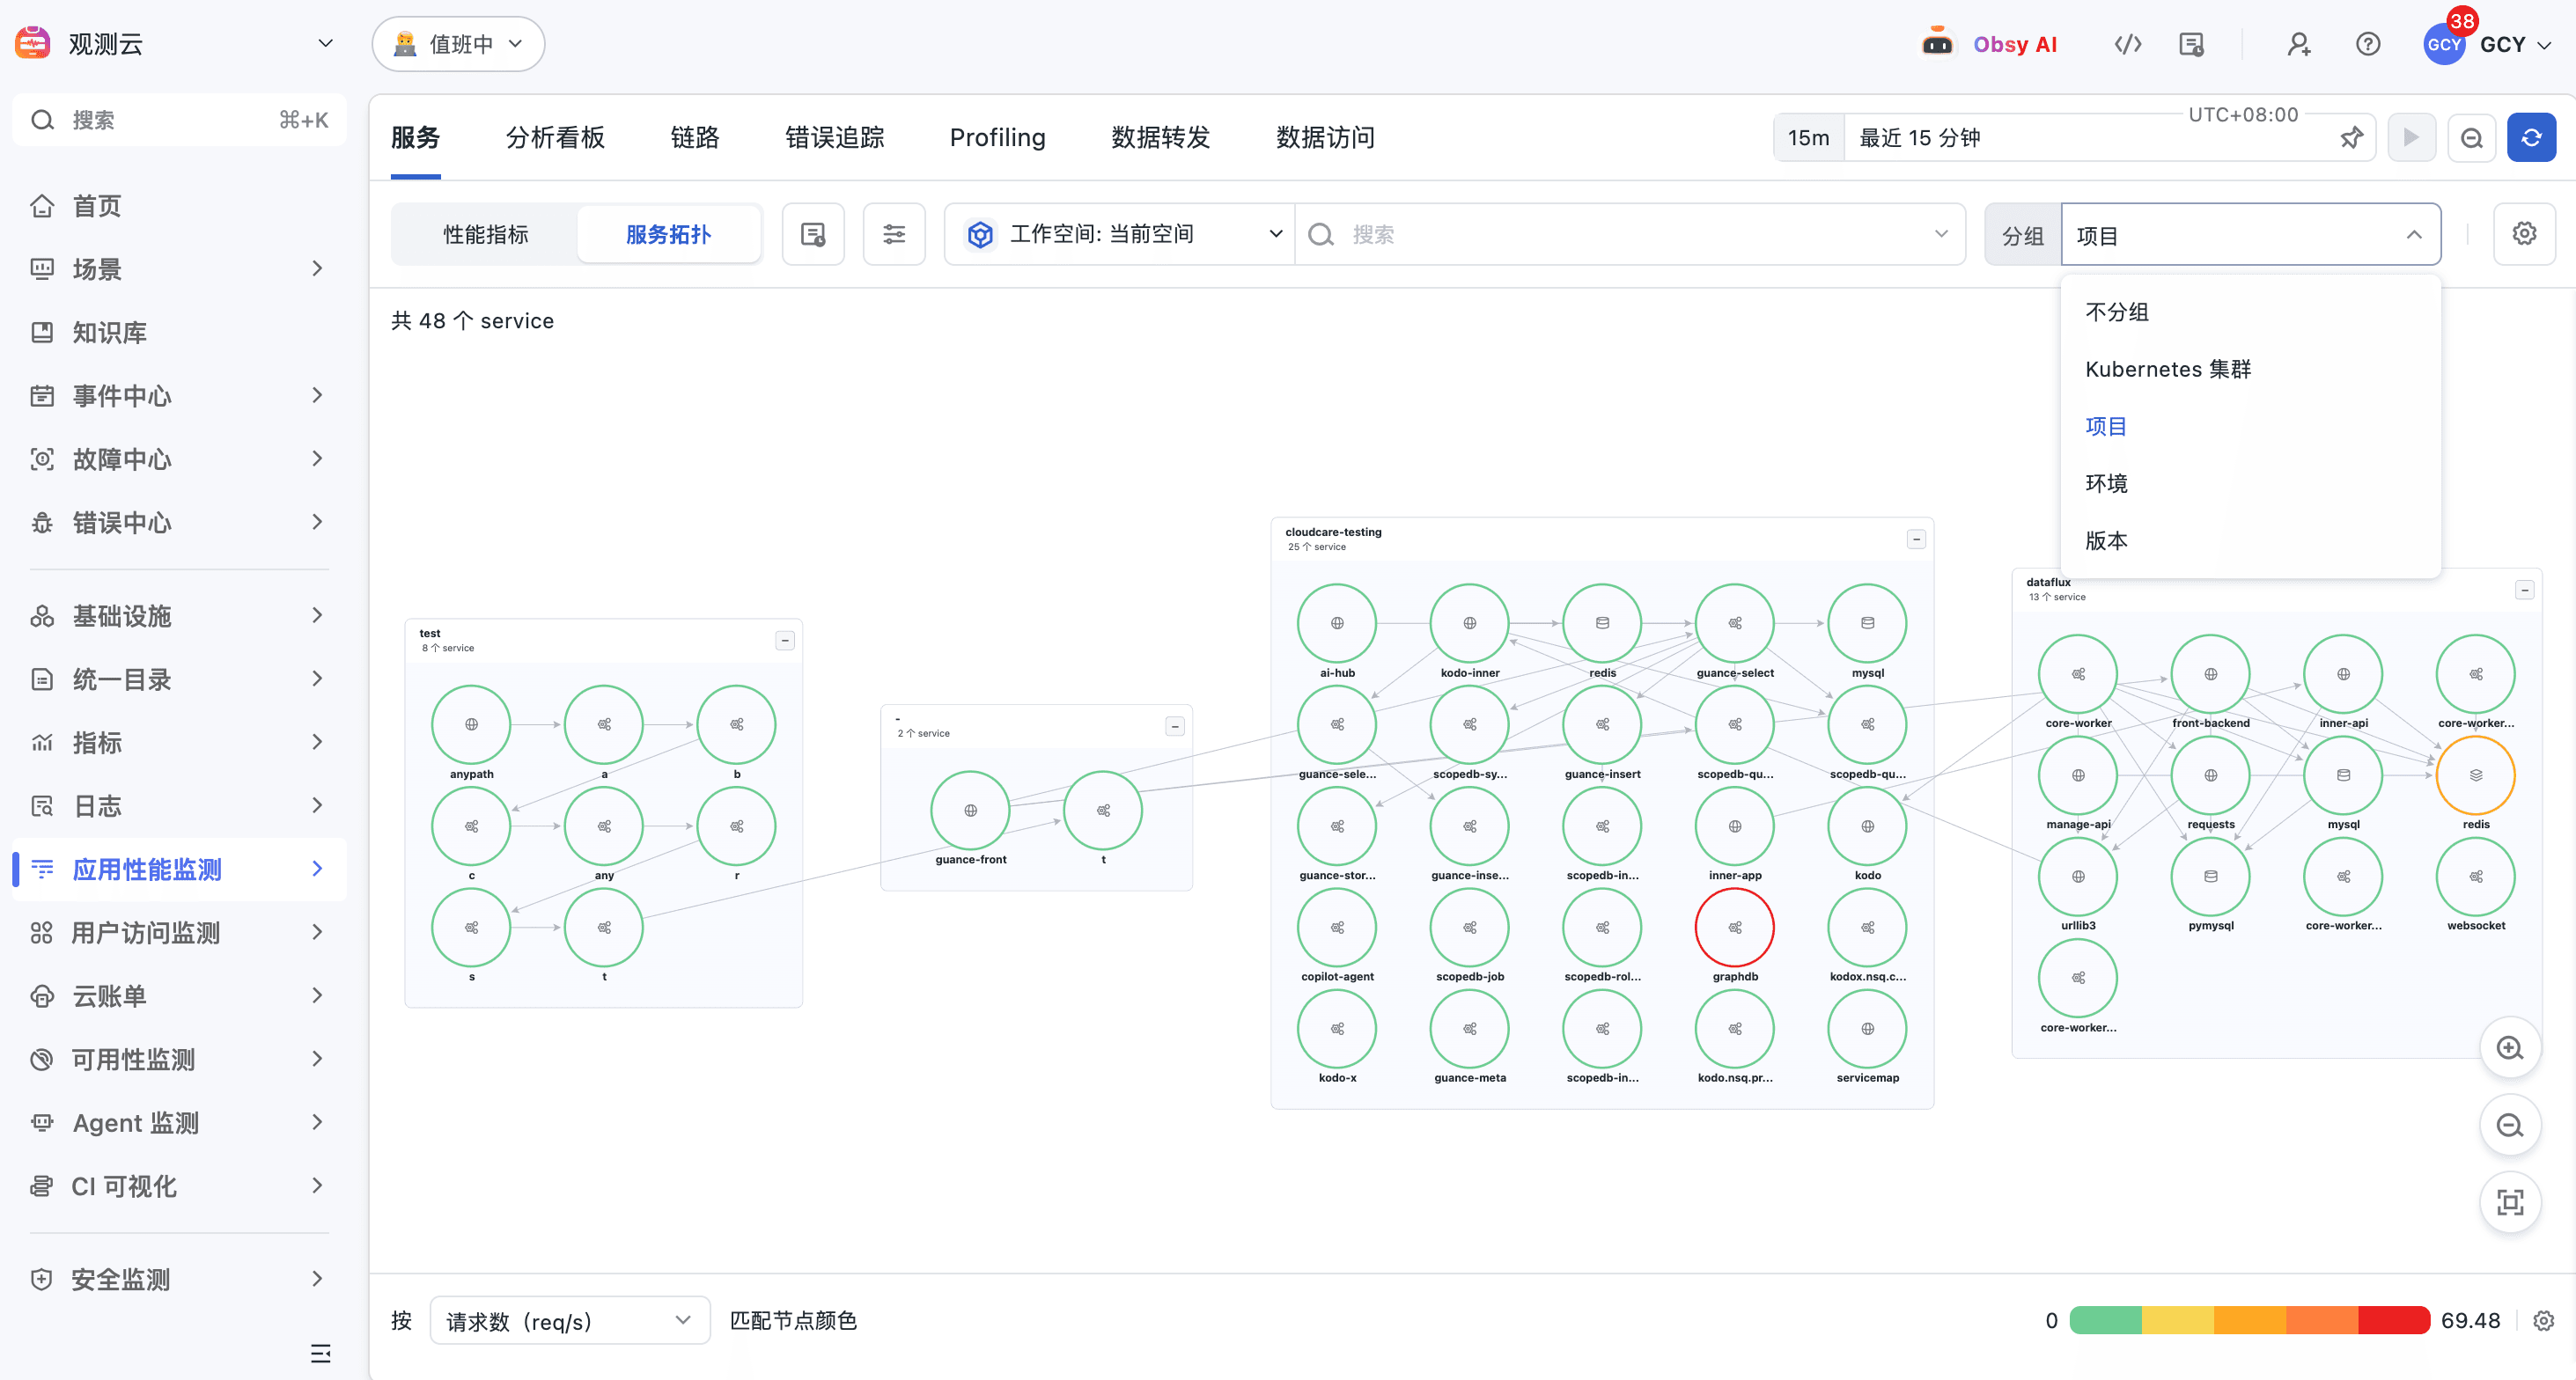Select the servicemap service node
Screen dimensions: 2576x1380
1867,1028
